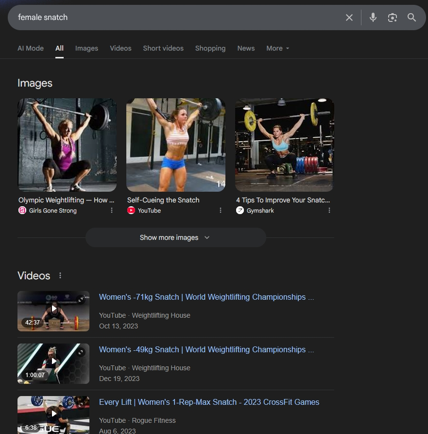Open options menu for Gymshark result
This screenshot has height=434, width=428.
[329, 210]
